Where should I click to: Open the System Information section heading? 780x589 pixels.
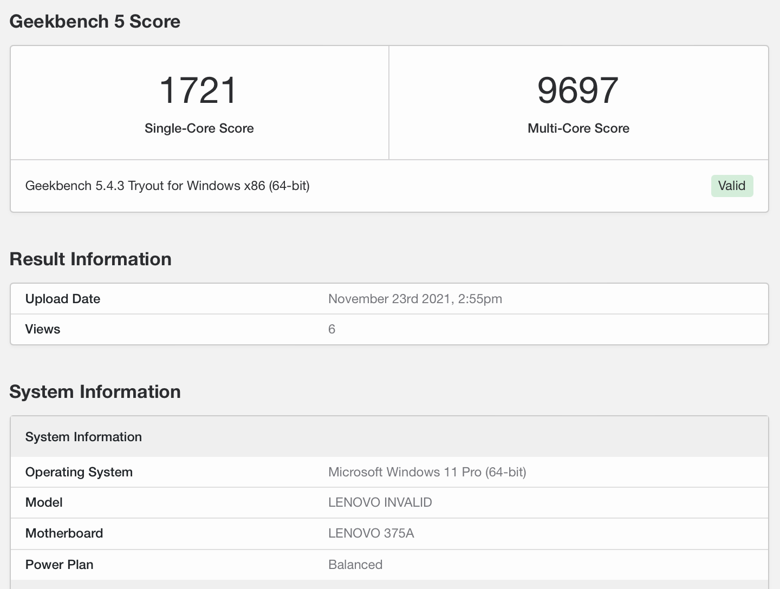coord(95,391)
